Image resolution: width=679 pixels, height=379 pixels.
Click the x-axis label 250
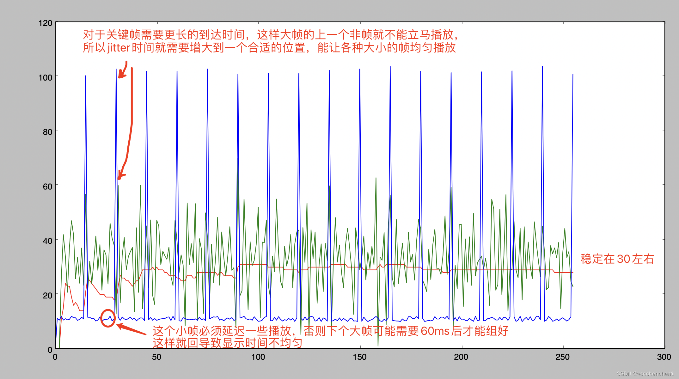tap(563, 357)
